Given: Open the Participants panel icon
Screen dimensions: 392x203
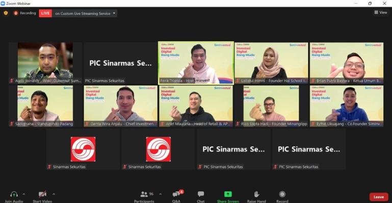Looking at the screenshot, I should click(x=144, y=194).
